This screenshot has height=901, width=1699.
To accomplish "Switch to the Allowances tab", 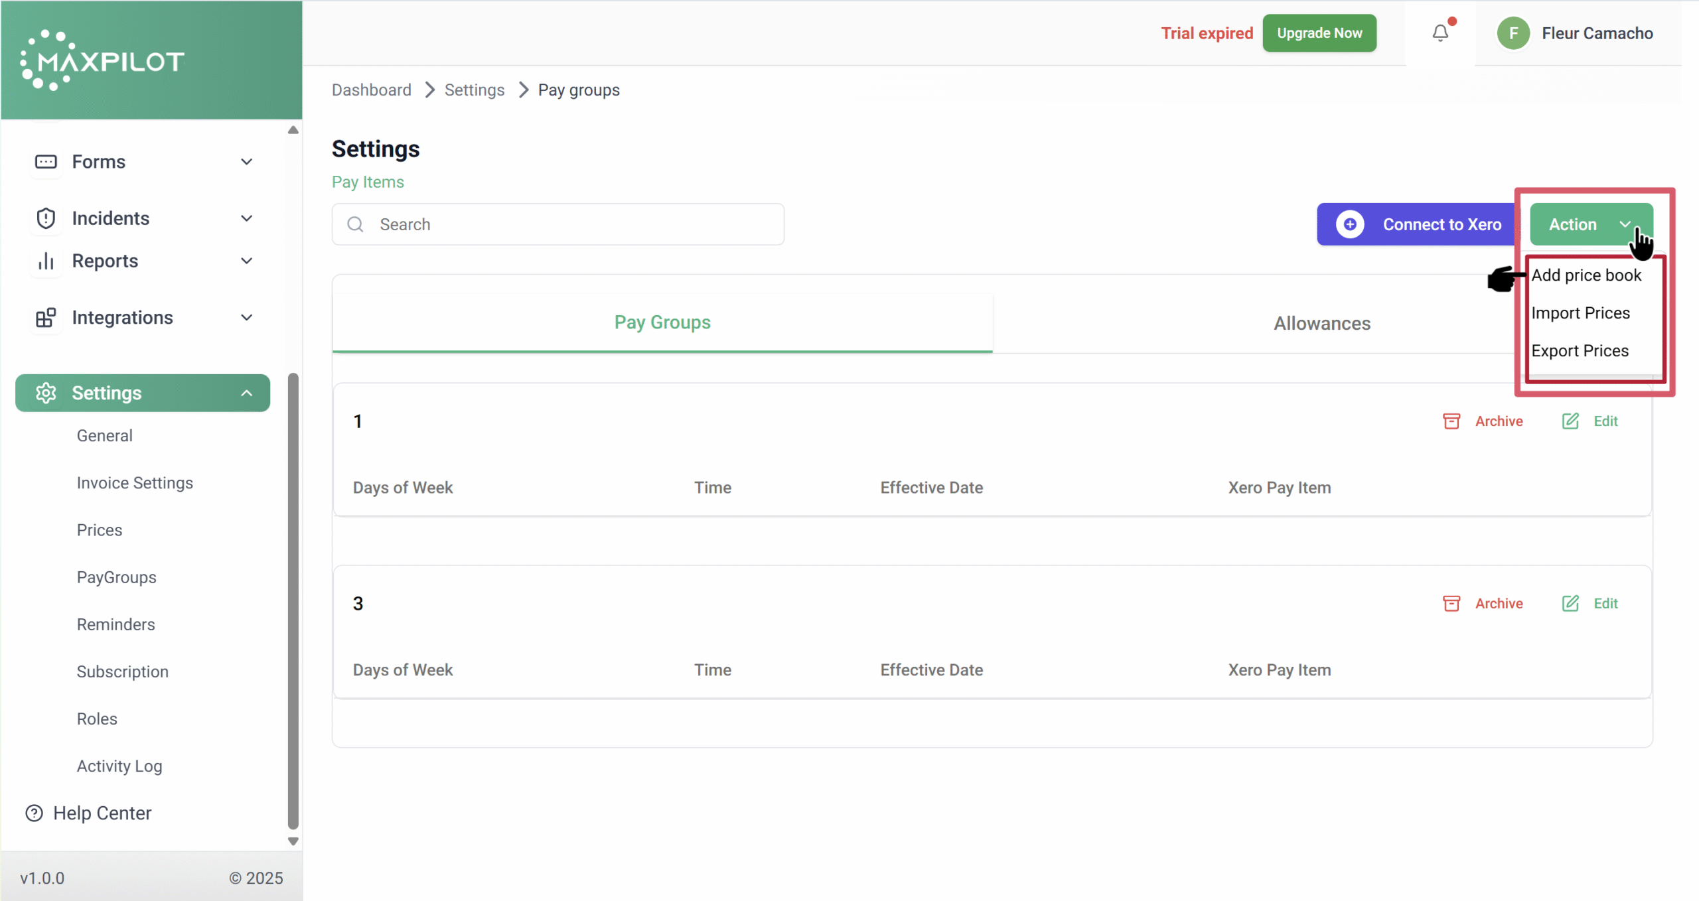I will point(1321,323).
